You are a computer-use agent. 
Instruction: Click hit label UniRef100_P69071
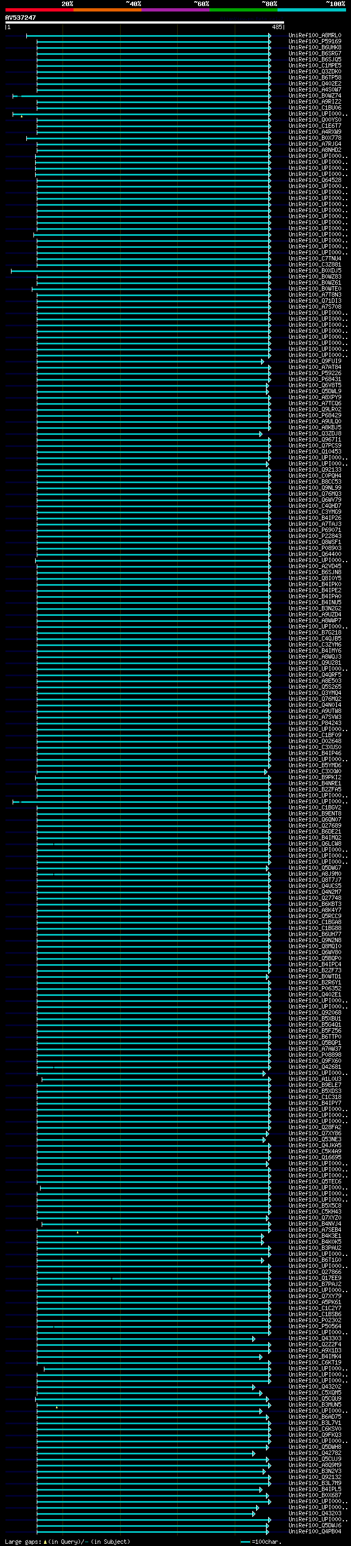click(x=315, y=530)
